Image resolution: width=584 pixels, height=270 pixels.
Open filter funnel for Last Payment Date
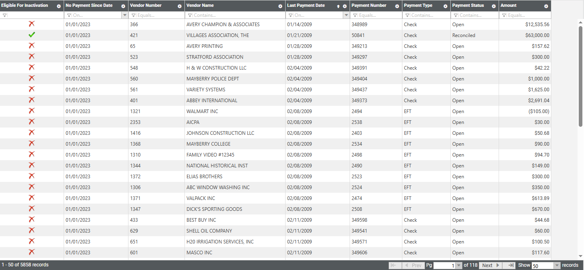[x=291, y=15]
